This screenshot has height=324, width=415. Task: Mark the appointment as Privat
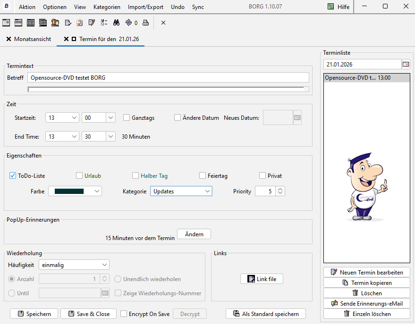pos(263,175)
